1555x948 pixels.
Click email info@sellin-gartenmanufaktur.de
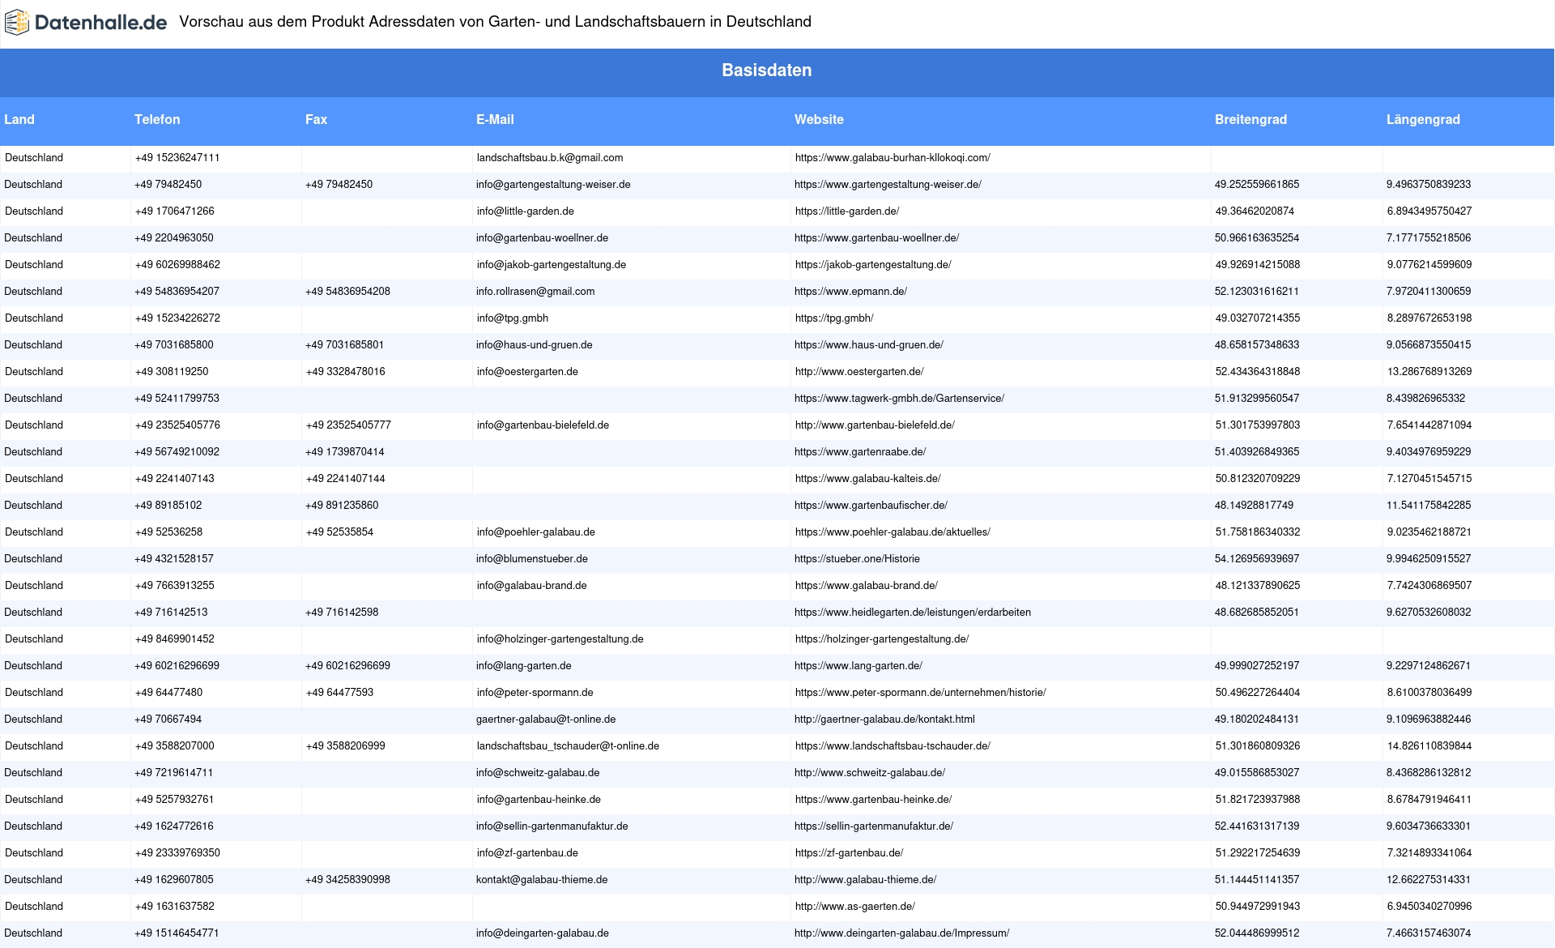click(552, 826)
